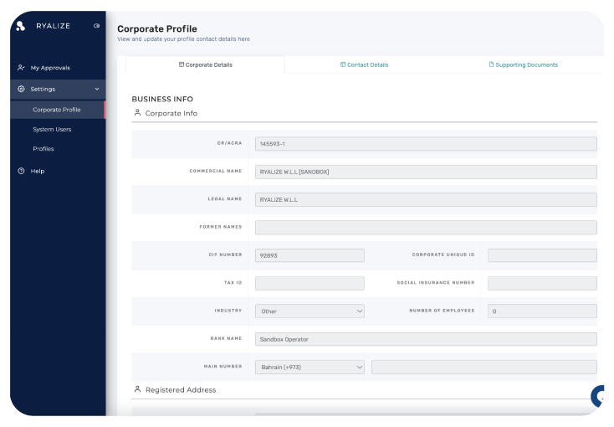614x427 pixels.
Task: Switch to the Contact Details tab
Action: click(364, 64)
